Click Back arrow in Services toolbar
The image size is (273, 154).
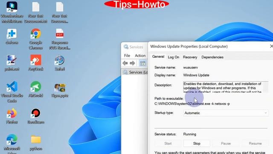(x=125, y=63)
